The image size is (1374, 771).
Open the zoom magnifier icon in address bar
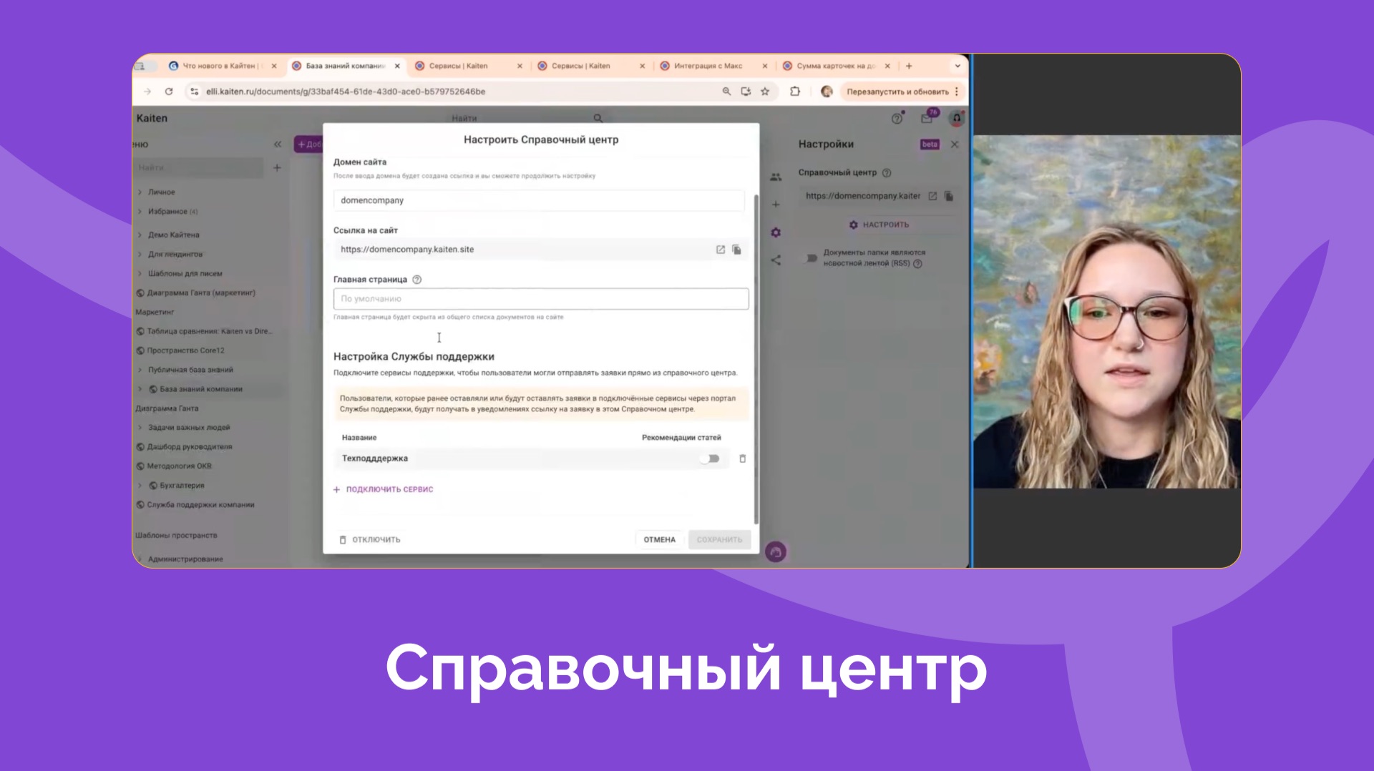point(726,92)
